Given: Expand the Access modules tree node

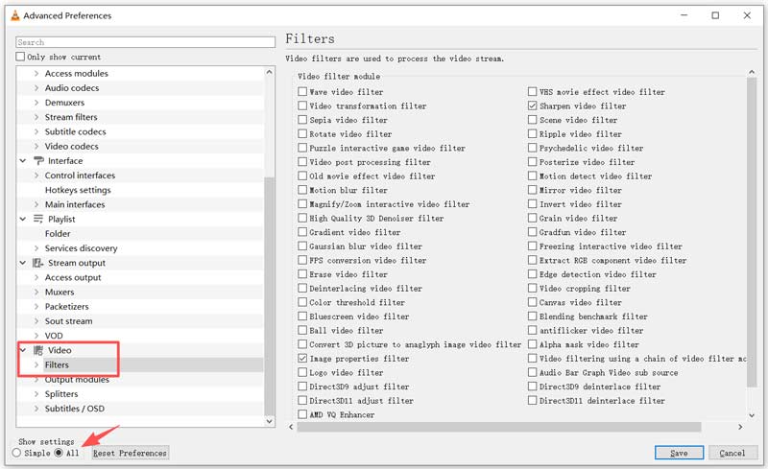Looking at the screenshot, I should (36, 74).
